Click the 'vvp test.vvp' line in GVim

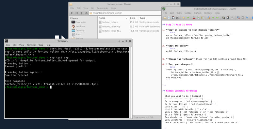173,78
